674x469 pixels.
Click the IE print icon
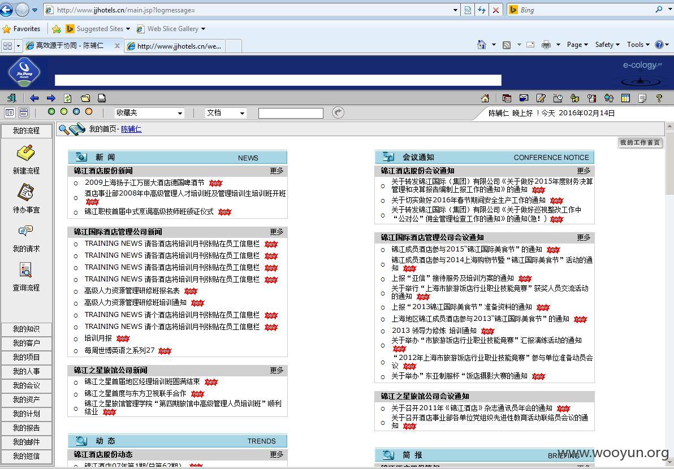tap(546, 45)
